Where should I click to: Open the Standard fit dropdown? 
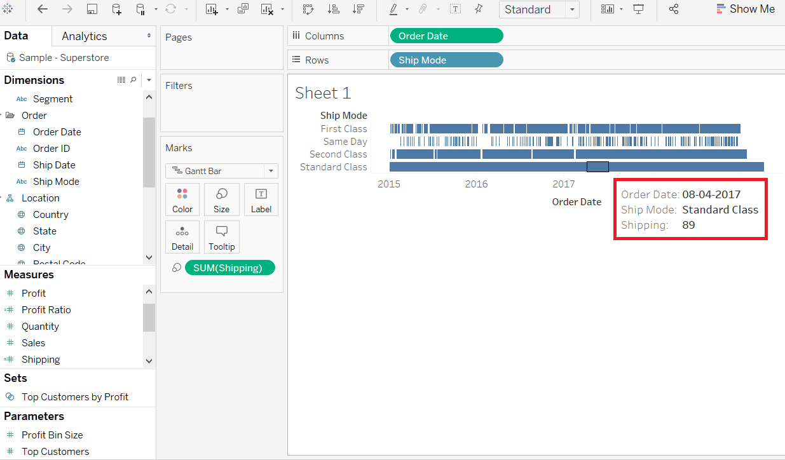tap(539, 10)
